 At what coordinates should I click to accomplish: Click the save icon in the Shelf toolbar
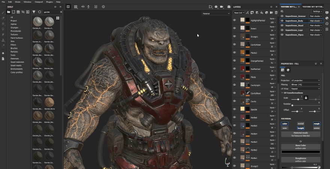(x=18, y=12)
